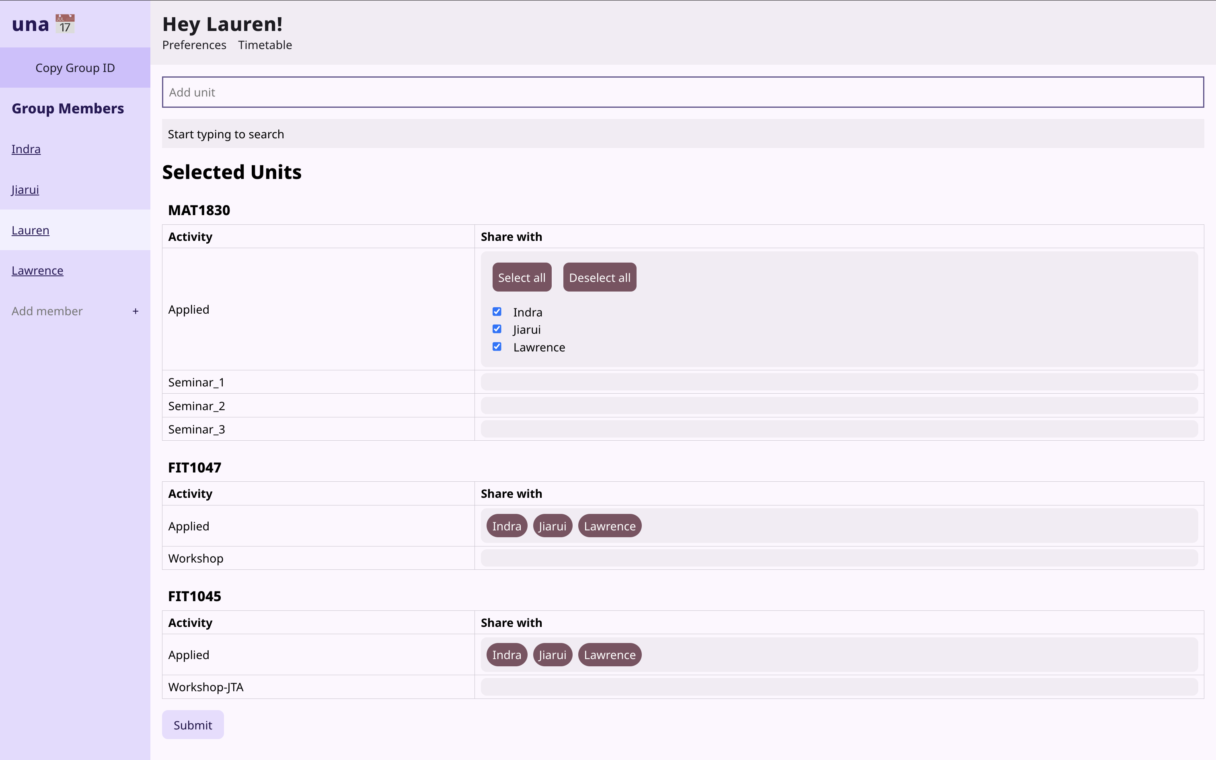This screenshot has width=1216, height=760.
Task: Open Indra's member link in sidebar
Action: 26,149
